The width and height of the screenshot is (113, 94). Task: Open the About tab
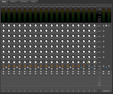coord(34,2)
